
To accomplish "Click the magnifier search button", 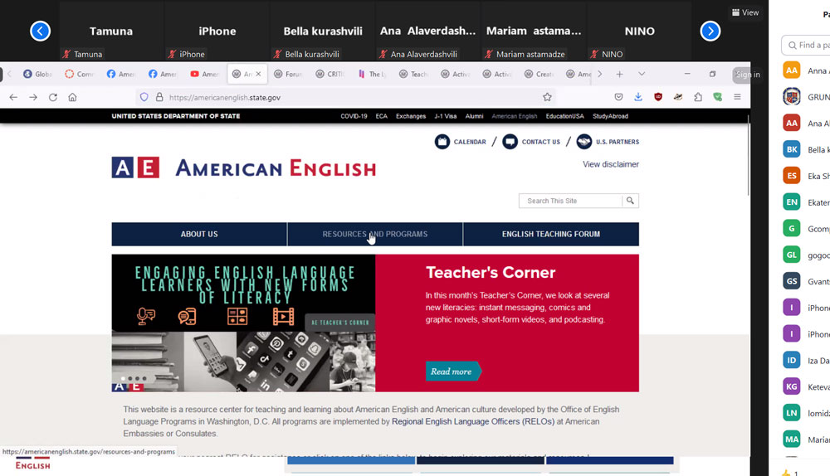I will (x=630, y=201).
